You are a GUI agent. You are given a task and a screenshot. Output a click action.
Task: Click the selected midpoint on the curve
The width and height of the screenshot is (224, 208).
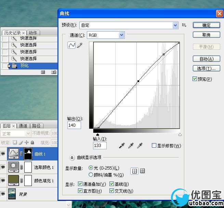(x=138, y=81)
